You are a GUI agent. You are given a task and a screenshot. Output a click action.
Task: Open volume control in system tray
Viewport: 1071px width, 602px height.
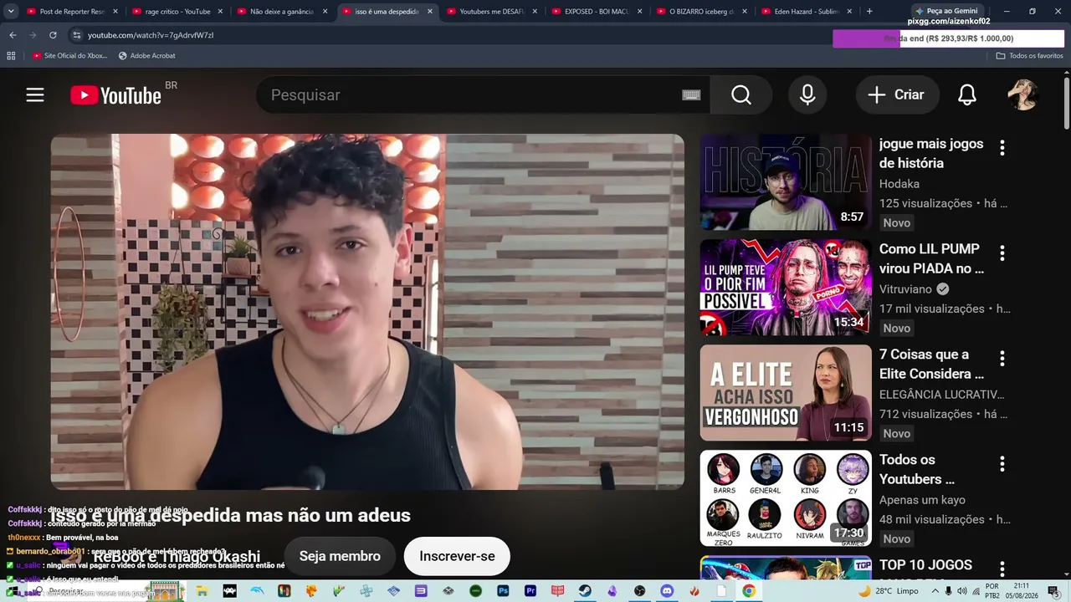962,591
